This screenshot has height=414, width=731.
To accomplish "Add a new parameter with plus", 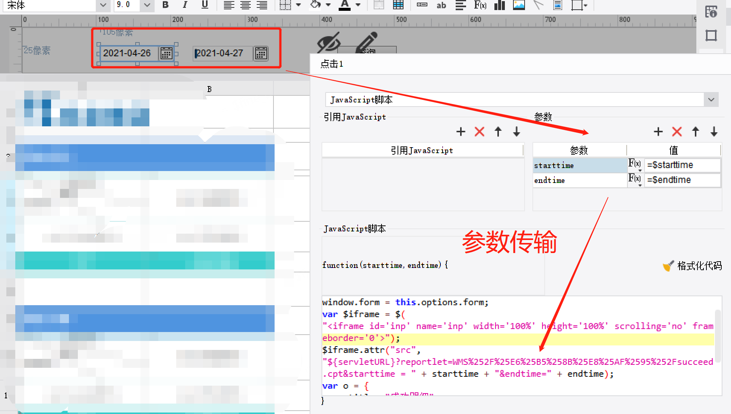I will click(x=658, y=132).
